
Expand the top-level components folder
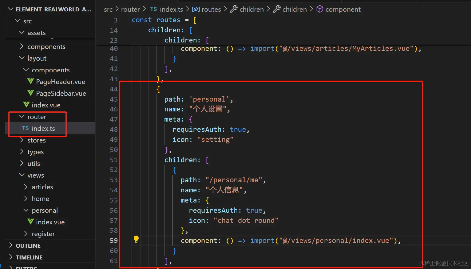point(22,46)
